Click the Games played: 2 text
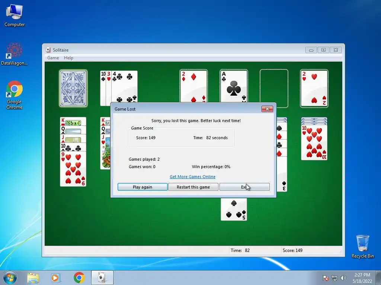 coord(144,159)
